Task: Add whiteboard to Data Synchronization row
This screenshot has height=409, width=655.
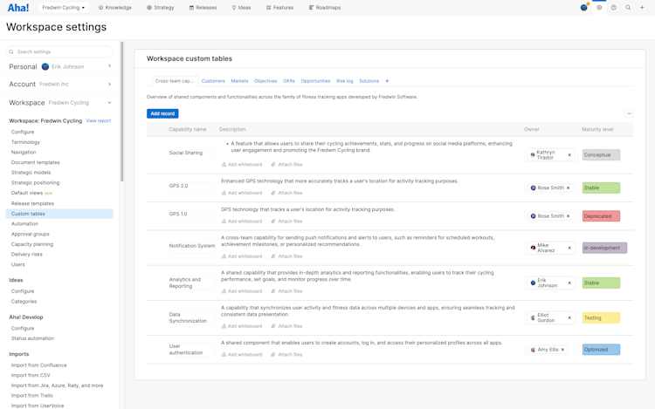Action: click(242, 326)
